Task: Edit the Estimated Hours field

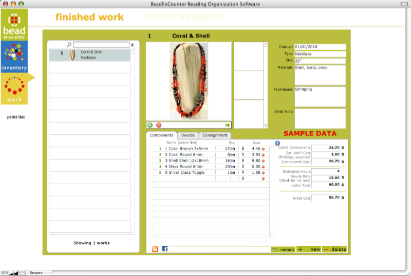Action: click(x=326, y=171)
